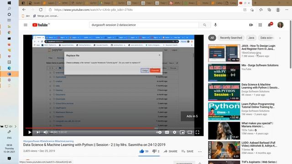Open Learn Python Programming Tutorial title
Image resolution: width=292 pixels, height=164 pixels.
(x=258, y=105)
